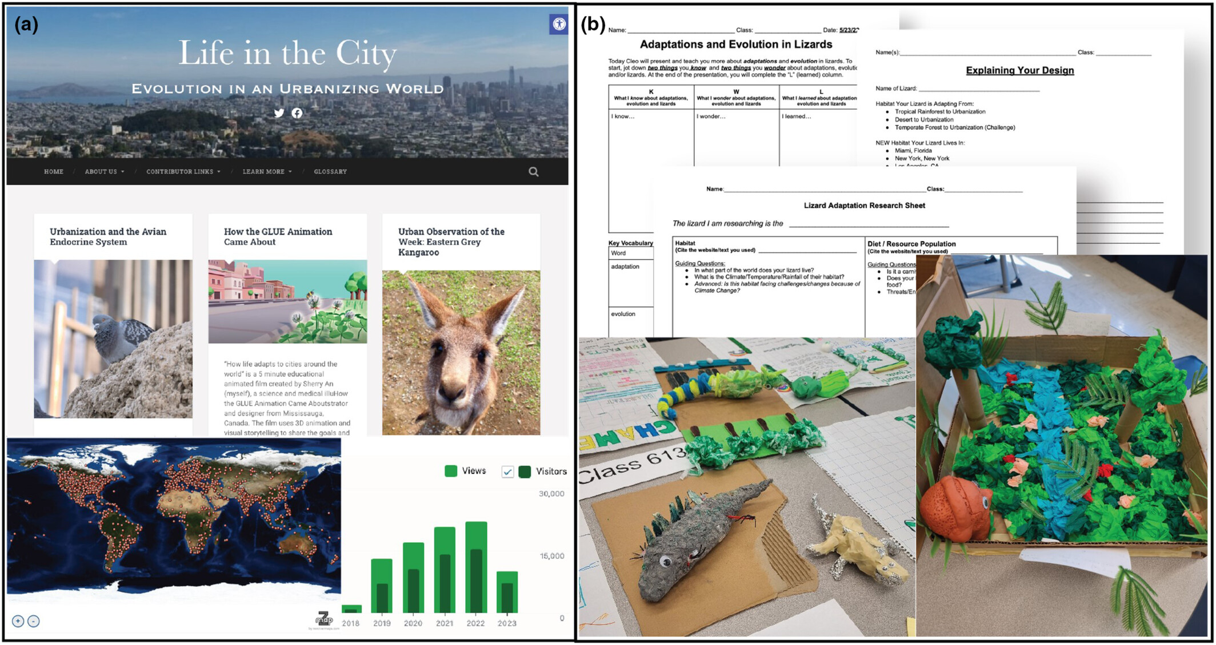Click the Name of Lizard blank line

click(x=979, y=88)
